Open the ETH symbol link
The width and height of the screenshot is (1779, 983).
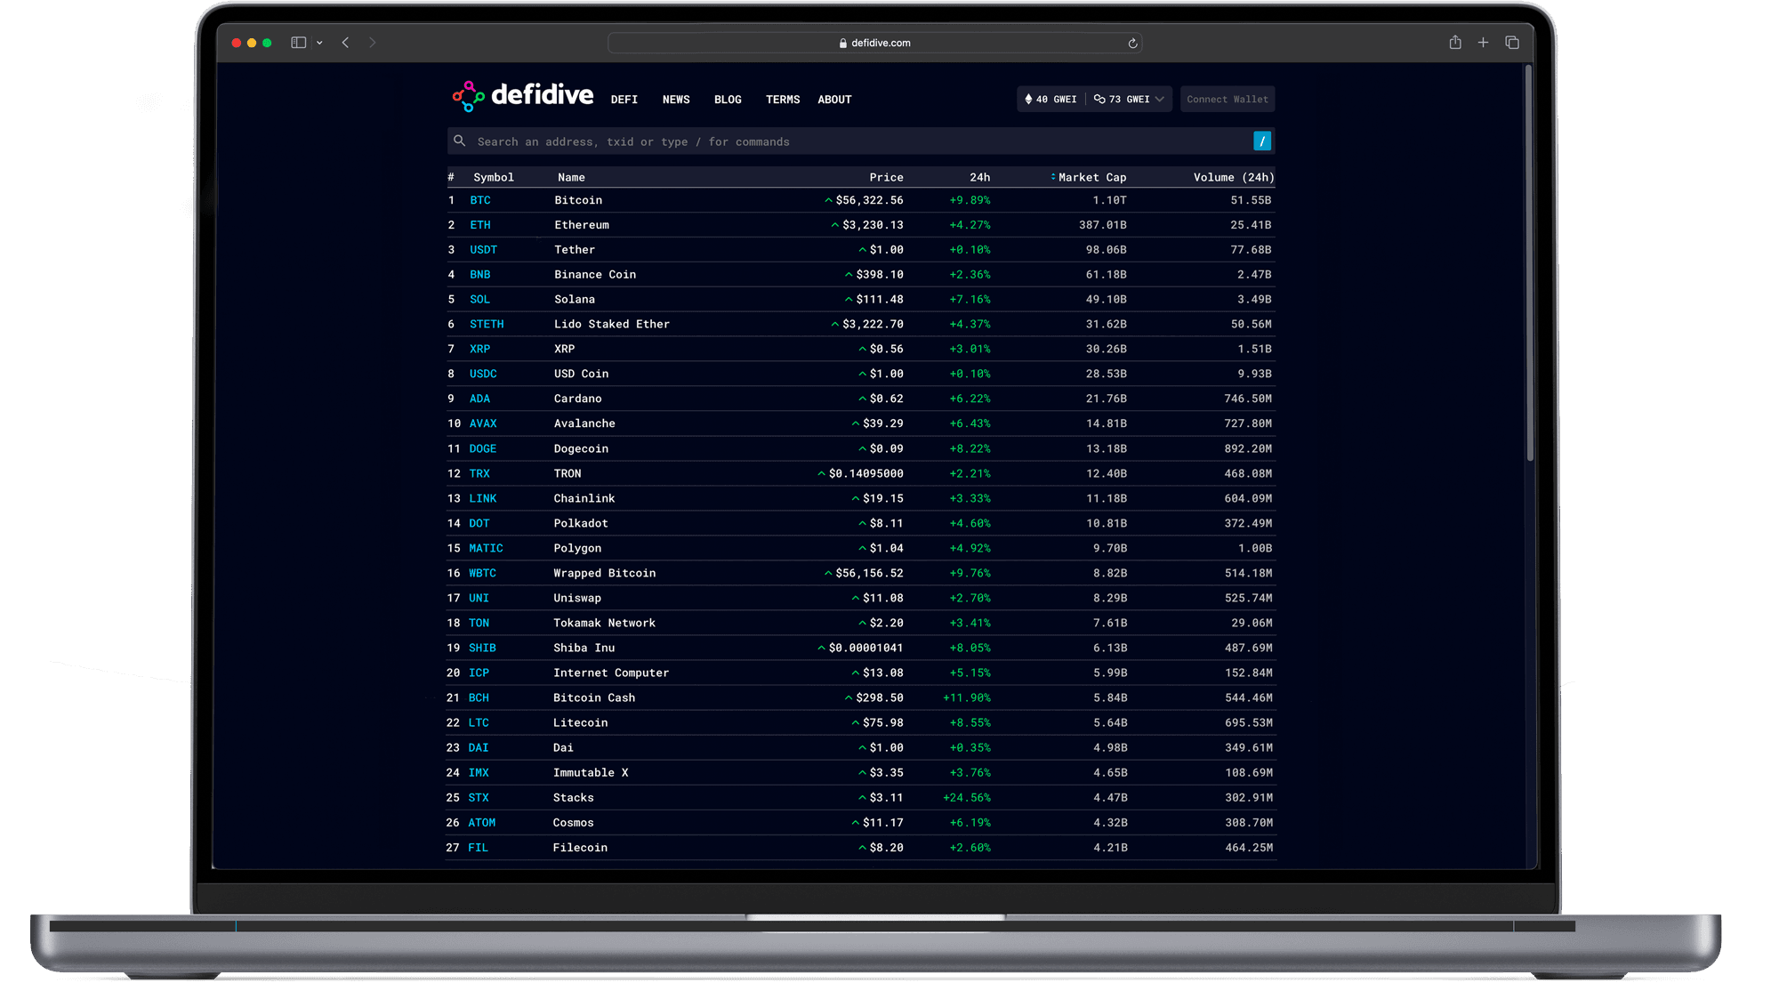point(480,225)
